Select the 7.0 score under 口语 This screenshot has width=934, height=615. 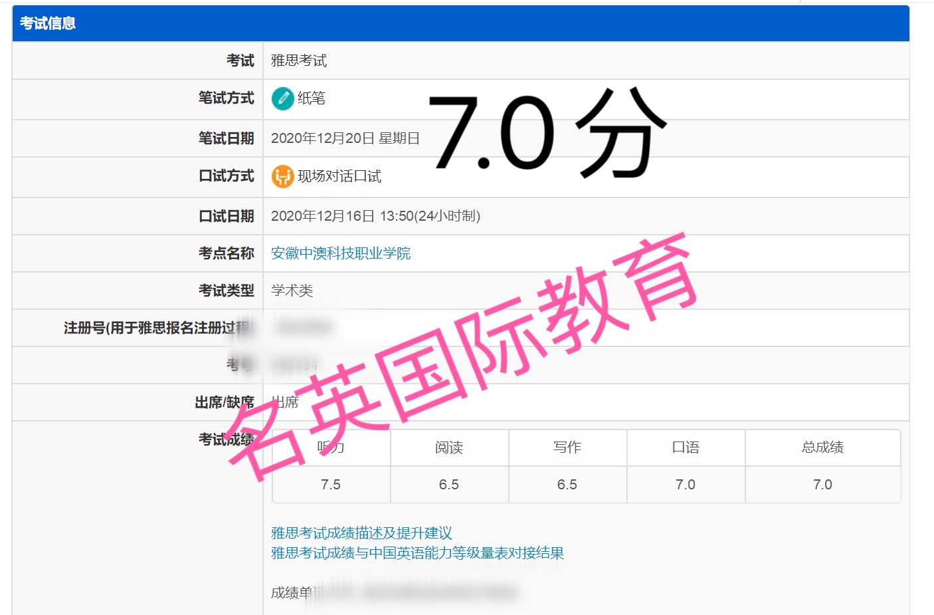pyautogui.click(x=686, y=485)
